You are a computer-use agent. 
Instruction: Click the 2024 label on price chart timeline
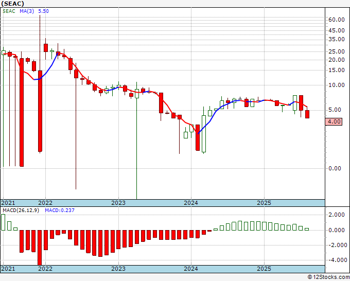[191, 203]
